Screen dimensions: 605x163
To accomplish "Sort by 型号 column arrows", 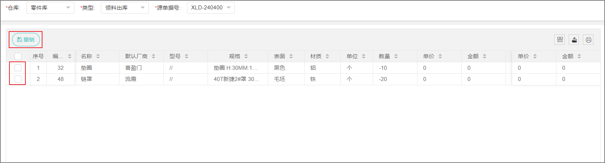I will [187, 56].
